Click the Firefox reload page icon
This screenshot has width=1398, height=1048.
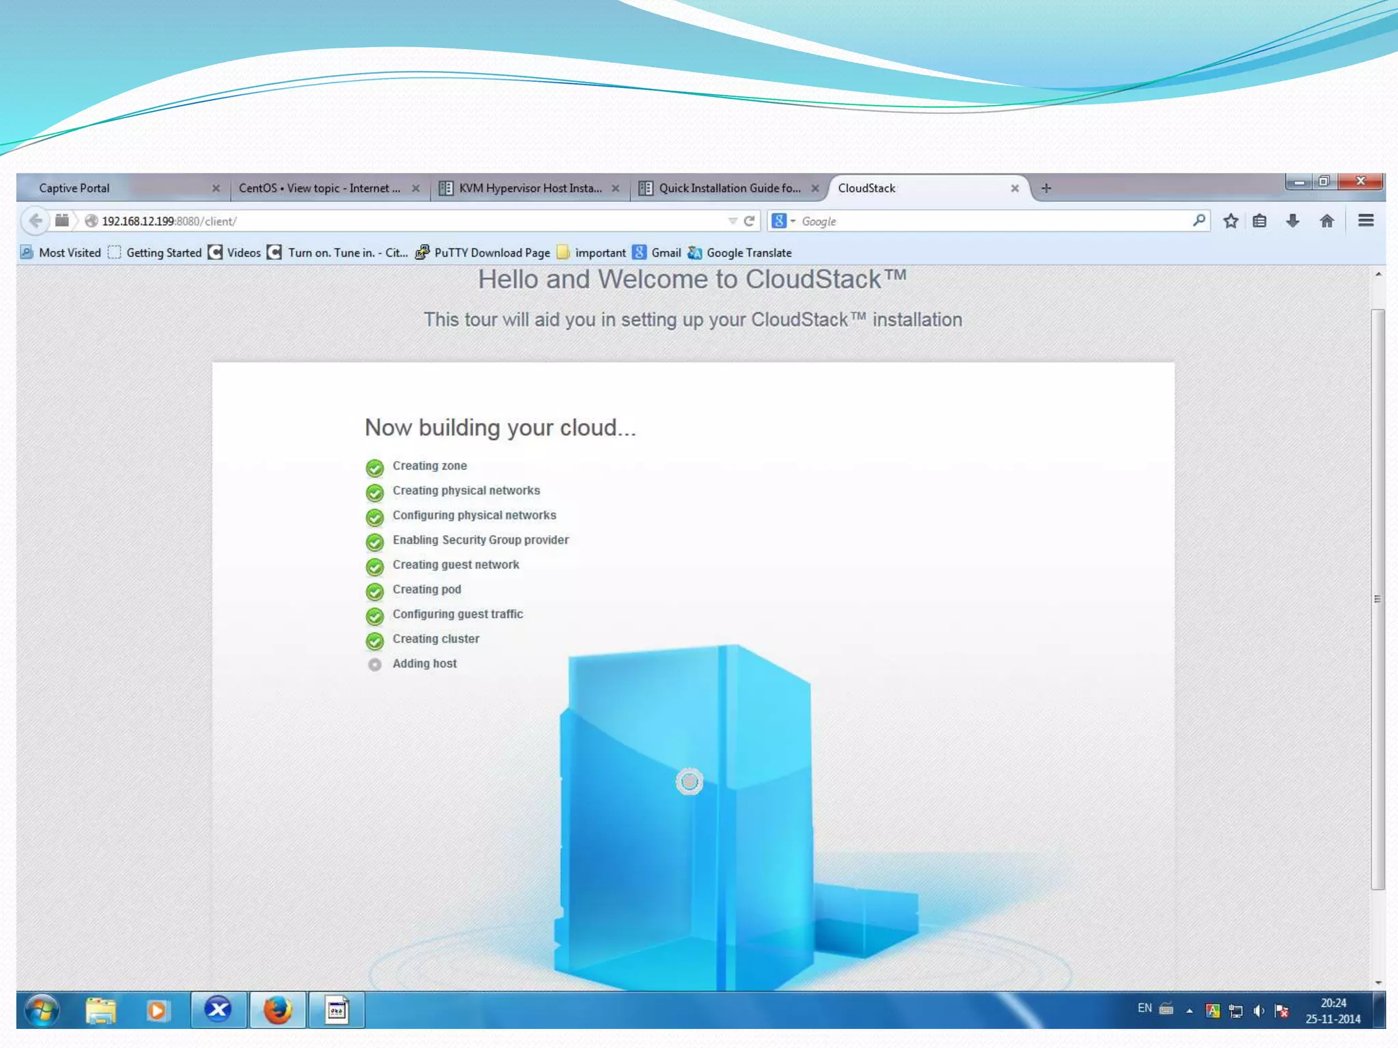749,220
